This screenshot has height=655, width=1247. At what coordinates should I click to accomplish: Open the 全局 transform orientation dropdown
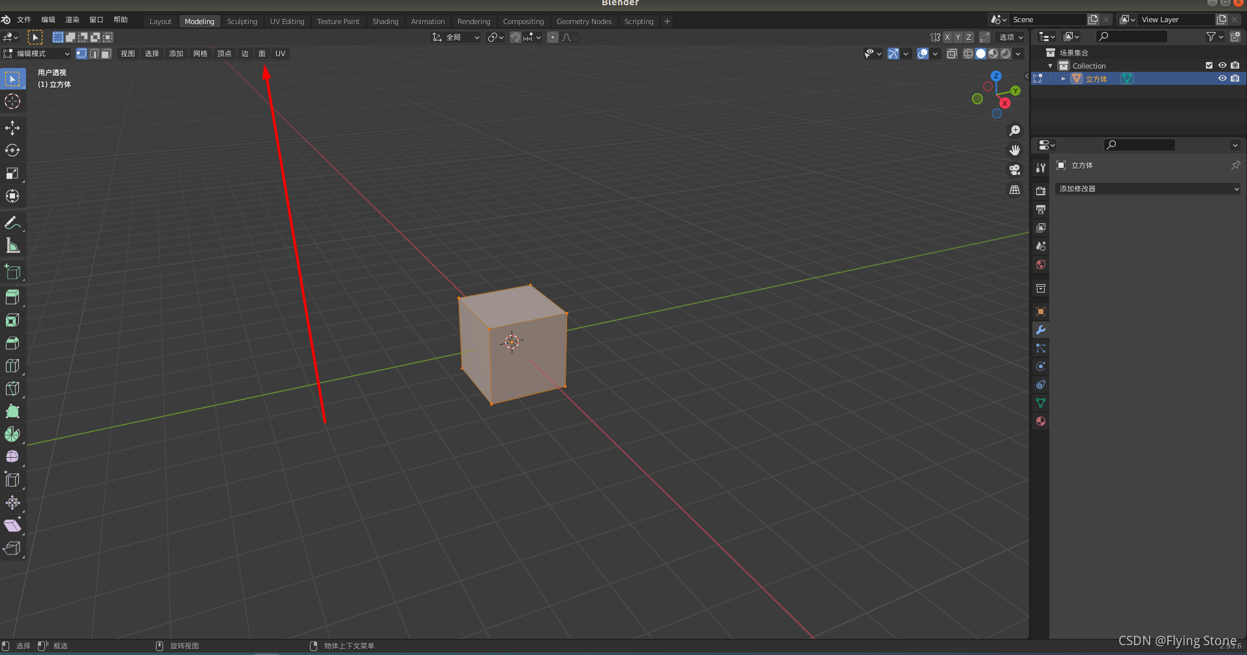pos(456,37)
